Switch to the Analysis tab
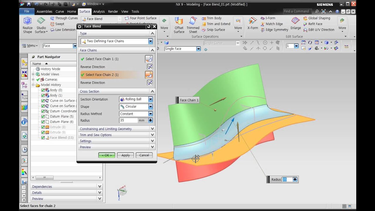The image size is (375, 211). 99,11
